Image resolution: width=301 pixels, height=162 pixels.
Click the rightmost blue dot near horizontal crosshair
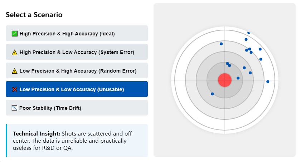[268, 82]
